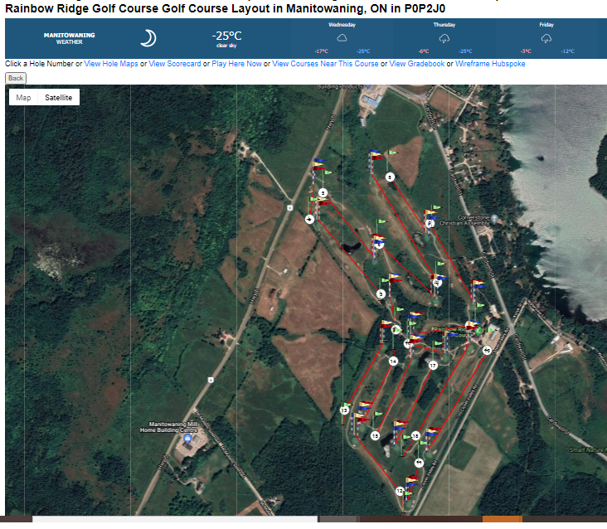Follow the Play Here Now link
This screenshot has height=529, width=607.
(236, 64)
